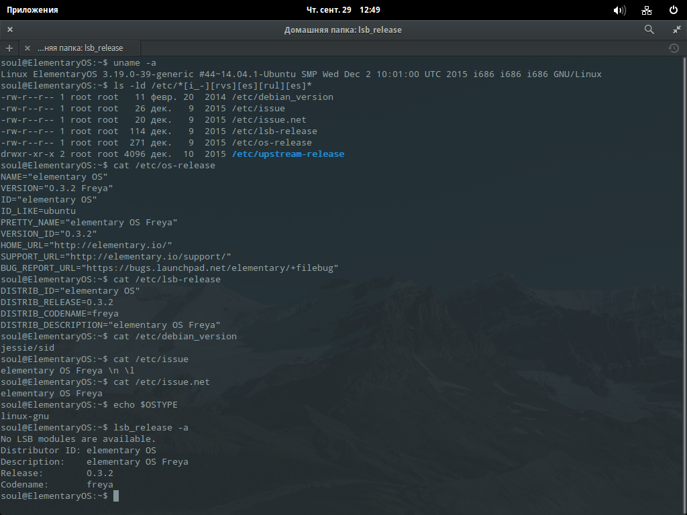
Task: Close the lsb_release tab
Action: click(27, 48)
